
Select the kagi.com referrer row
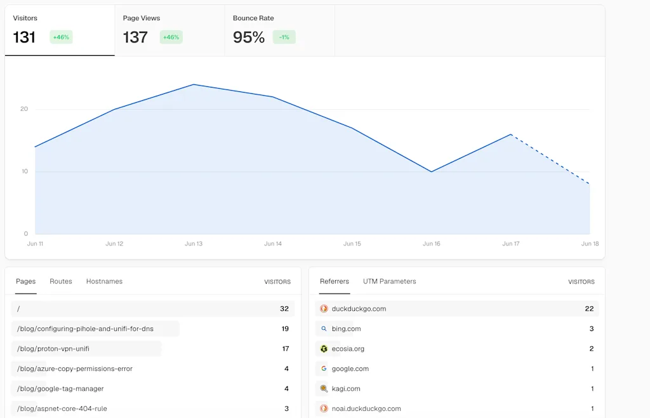(x=457, y=389)
